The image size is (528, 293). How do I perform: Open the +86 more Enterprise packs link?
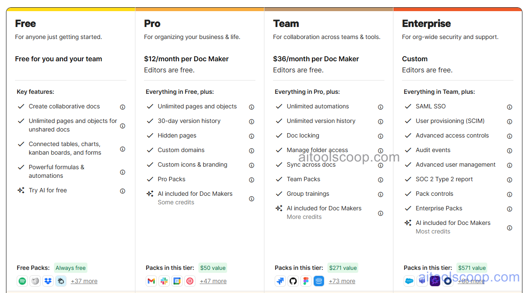click(471, 281)
